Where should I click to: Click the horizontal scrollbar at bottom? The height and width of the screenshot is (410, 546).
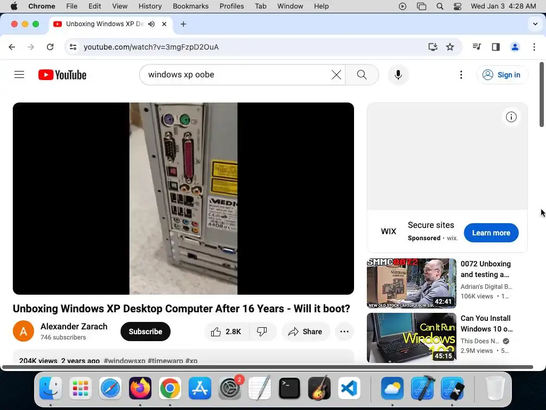click(268, 367)
